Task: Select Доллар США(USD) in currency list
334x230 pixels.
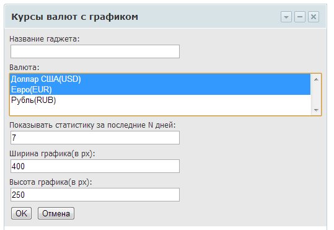Action: (160, 79)
